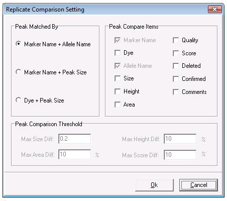Viewport: 227px width, 201px height.
Task: Click the Max Area Diff field
Action: click(75, 154)
